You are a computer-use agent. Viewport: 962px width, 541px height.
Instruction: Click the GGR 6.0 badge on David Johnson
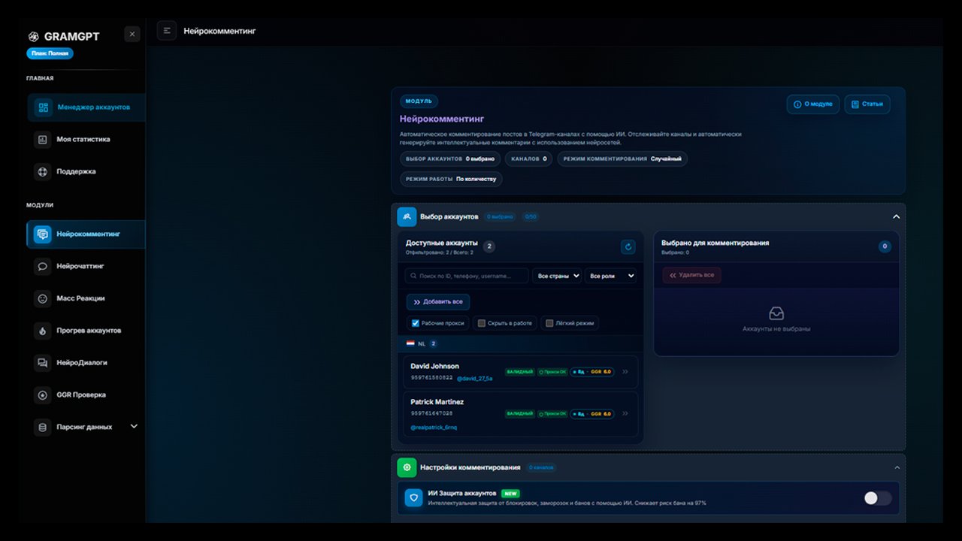[x=592, y=371]
